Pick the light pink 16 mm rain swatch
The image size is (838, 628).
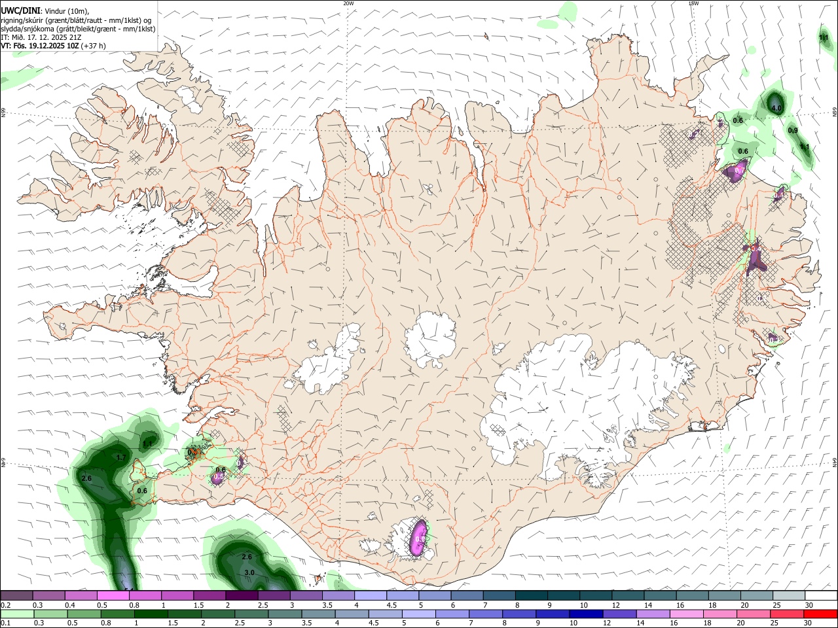pyautogui.click(x=686, y=614)
